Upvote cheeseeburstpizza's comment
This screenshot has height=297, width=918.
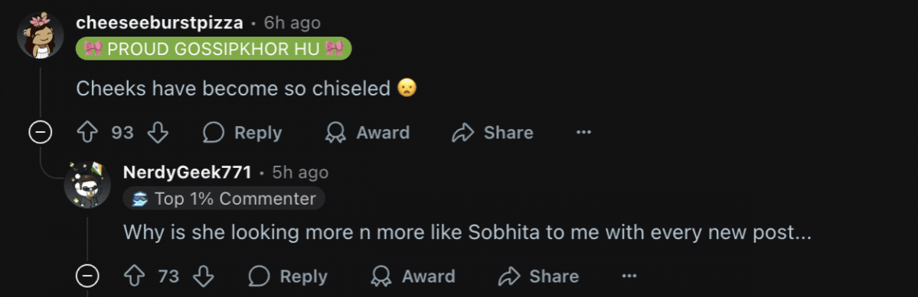point(87,133)
